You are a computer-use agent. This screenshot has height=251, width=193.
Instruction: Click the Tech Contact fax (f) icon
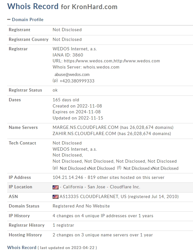pos(119,168)
